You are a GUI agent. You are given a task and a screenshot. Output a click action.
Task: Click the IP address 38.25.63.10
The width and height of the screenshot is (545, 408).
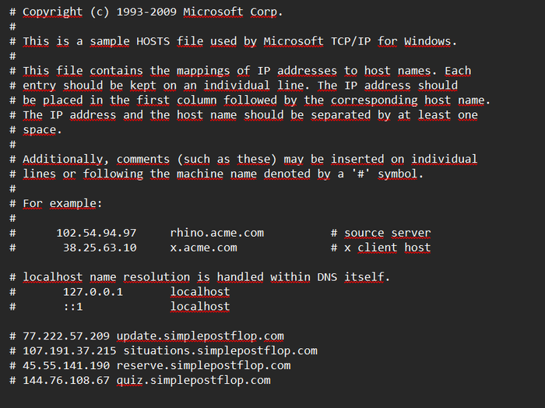tap(100, 248)
